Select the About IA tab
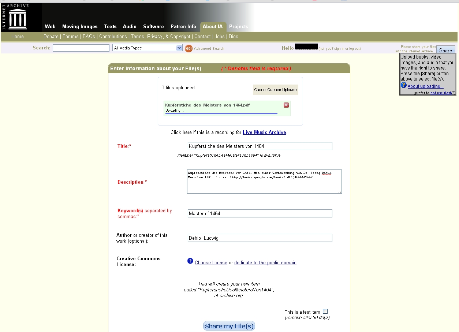Viewport: 459px width, 332px height. click(213, 26)
